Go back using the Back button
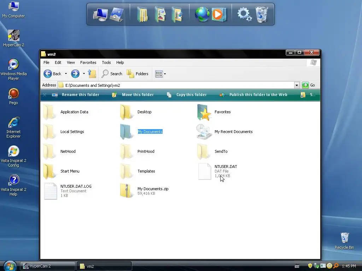The height and width of the screenshot is (271, 362). tap(52, 74)
